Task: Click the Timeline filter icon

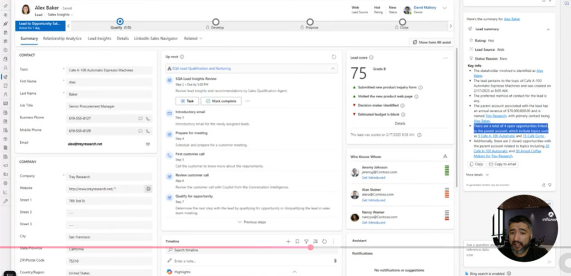Action: 306,241
